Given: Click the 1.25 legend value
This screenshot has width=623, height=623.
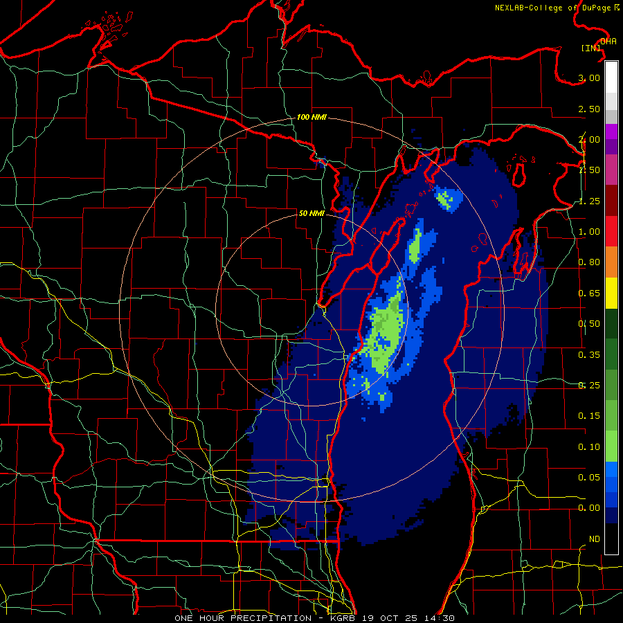Looking at the screenshot, I should pyautogui.click(x=589, y=201).
